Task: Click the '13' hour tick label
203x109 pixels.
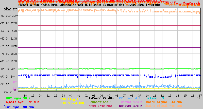Action: click(170, 96)
